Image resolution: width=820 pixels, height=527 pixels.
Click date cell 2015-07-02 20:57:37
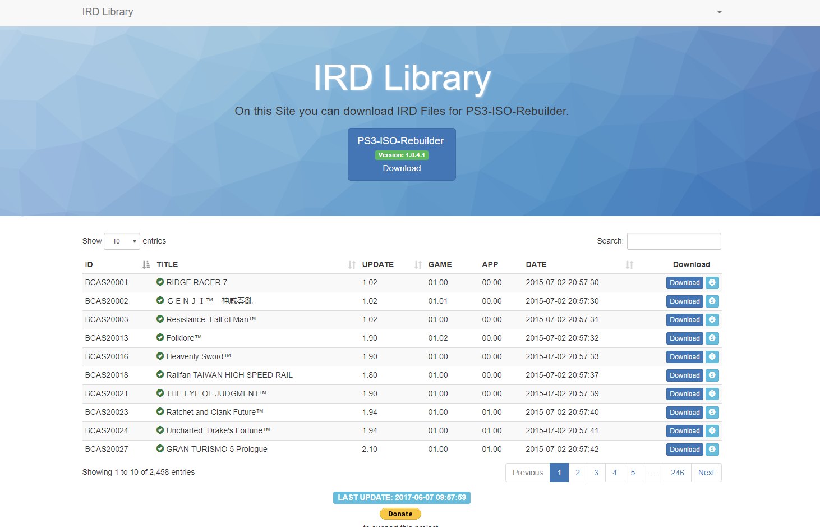(562, 375)
